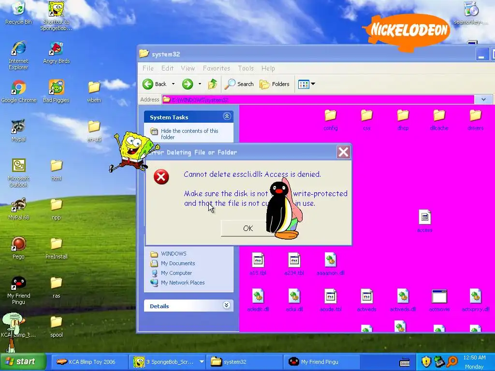Image resolution: width=495 pixels, height=371 pixels.
Task: Open Shortcut to SpongeBob desktop icon
Action: [x=56, y=15]
